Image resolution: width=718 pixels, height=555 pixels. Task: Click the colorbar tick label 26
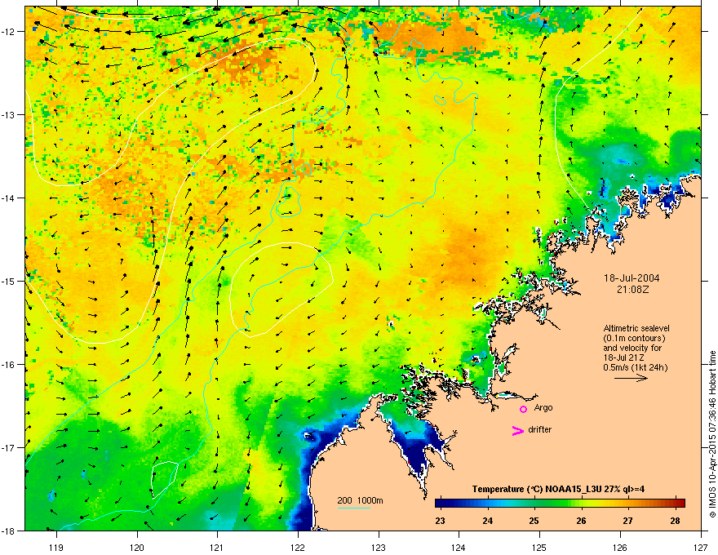581,521
